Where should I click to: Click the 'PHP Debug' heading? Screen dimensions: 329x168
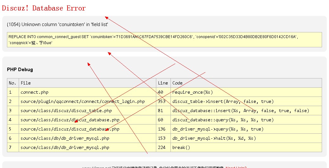(x=20, y=70)
